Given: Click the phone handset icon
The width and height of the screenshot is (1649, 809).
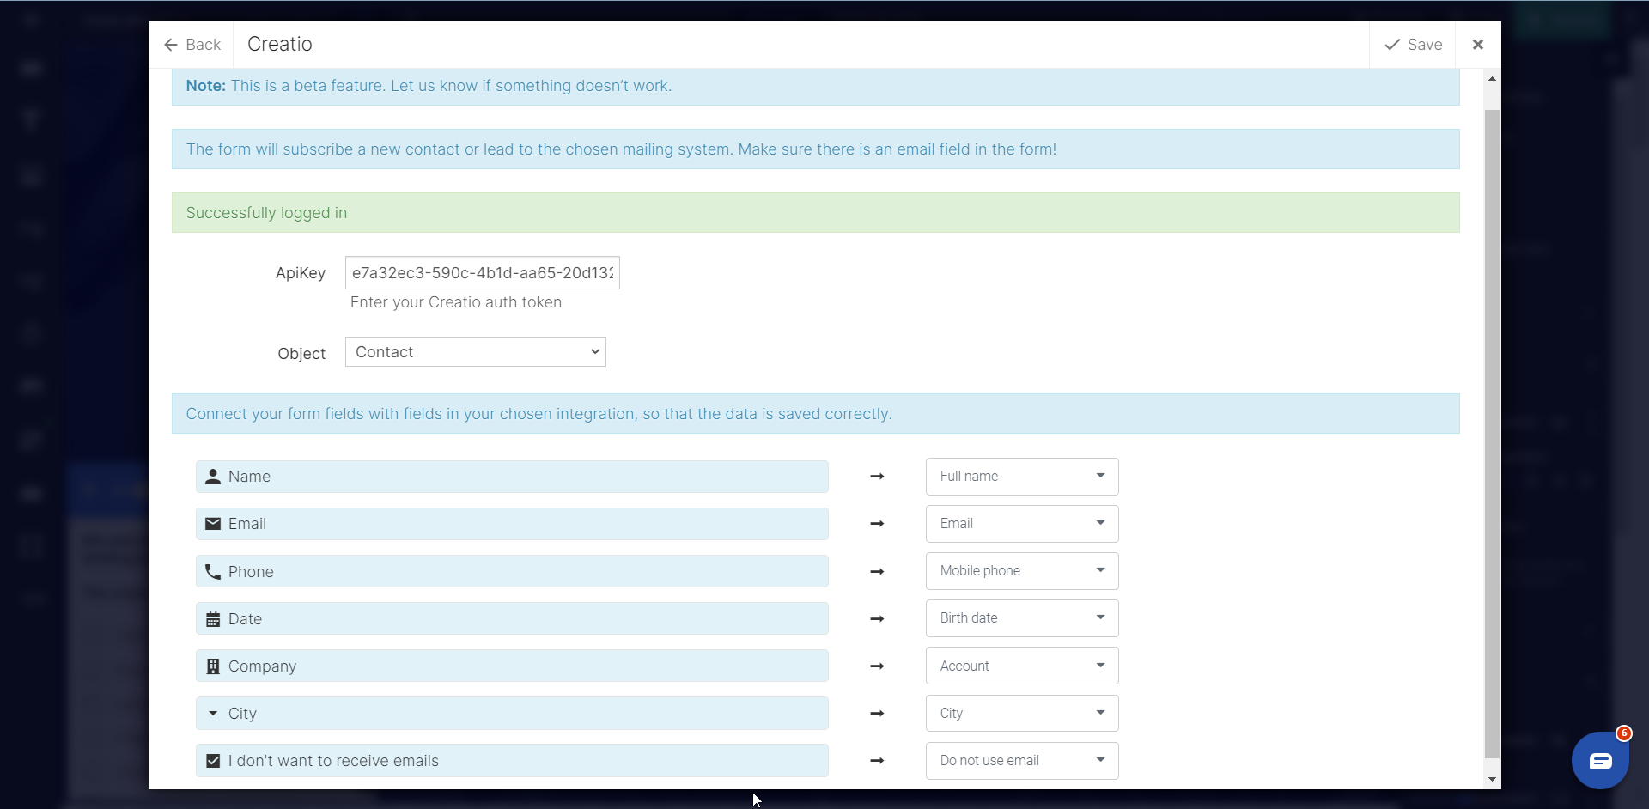Looking at the screenshot, I should (x=213, y=572).
